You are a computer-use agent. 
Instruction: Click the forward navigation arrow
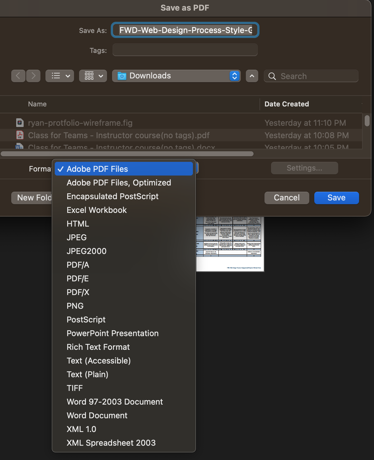[33, 76]
